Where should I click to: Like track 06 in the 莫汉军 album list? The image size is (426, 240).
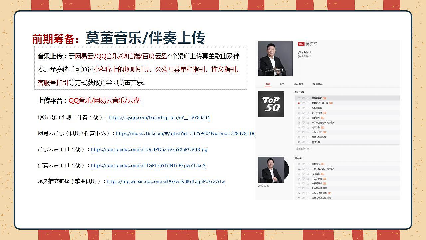click(x=303, y=188)
